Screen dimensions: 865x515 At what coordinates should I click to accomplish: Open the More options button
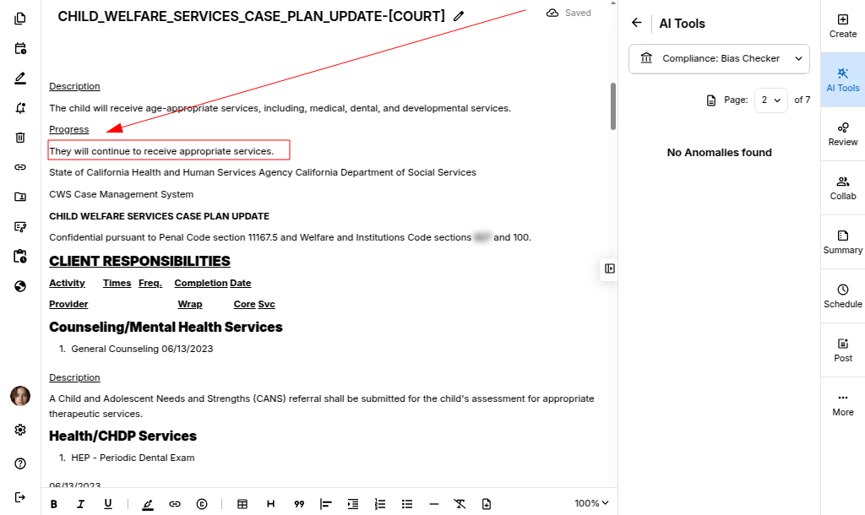[842, 404]
